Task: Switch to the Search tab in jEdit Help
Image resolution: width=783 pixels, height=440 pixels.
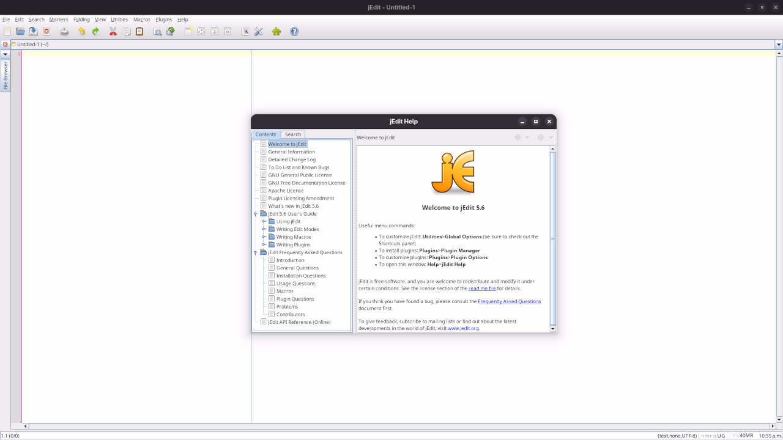Action: 293,134
